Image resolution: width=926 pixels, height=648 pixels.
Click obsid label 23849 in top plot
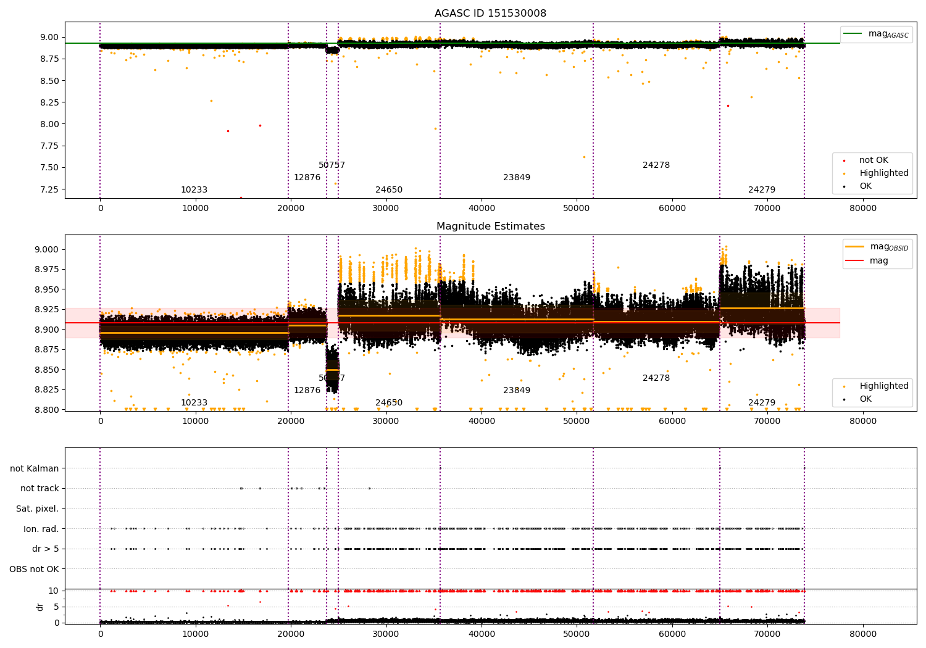click(517, 178)
